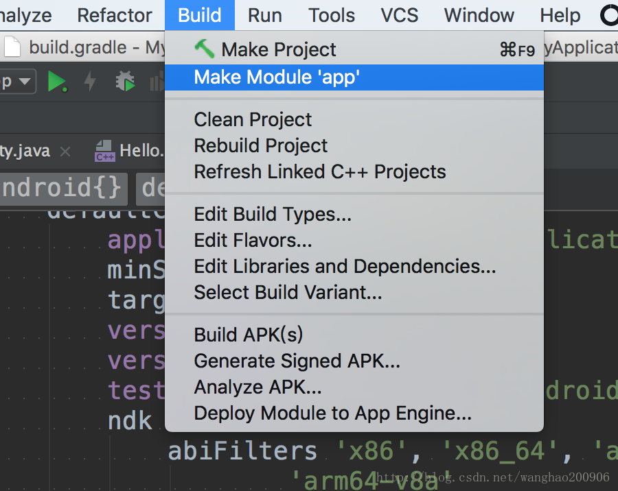618x491 pixels.
Task: Click the green Run app button
Action: tap(56, 82)
